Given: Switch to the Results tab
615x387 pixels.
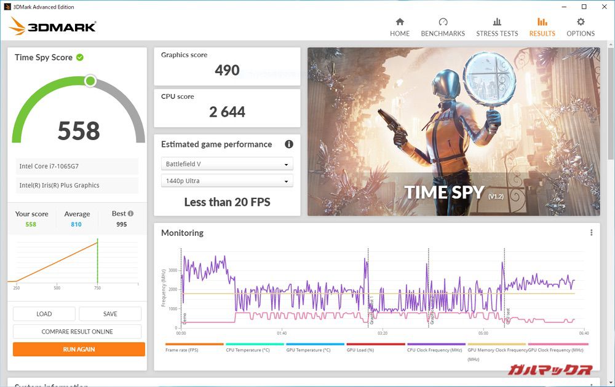Looking at the screenshot, I should tap(542, 26).
